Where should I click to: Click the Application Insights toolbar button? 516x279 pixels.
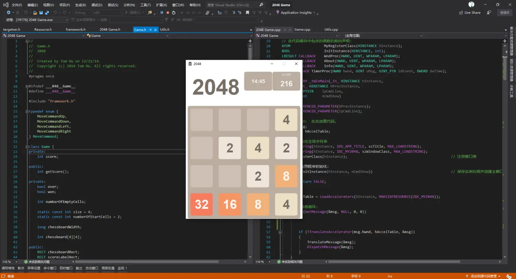tap(296, 12)
